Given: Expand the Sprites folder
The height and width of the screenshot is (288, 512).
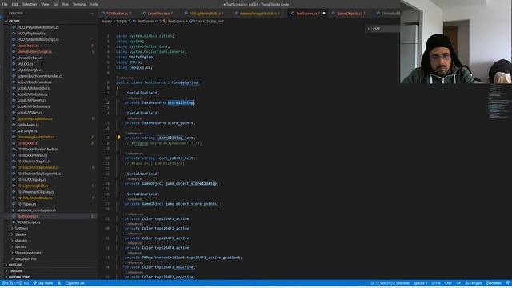Looking at the screenshot, I should pyautogui.click(x=20, y=247).
